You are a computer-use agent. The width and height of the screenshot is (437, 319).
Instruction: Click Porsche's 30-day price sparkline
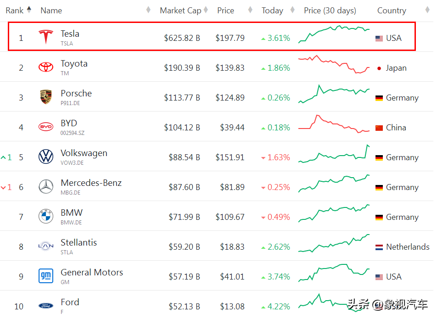tap(334, 94)
